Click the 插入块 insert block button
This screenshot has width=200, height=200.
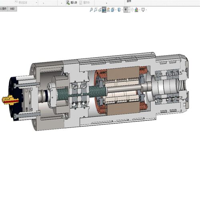click(x=72, y=2)
